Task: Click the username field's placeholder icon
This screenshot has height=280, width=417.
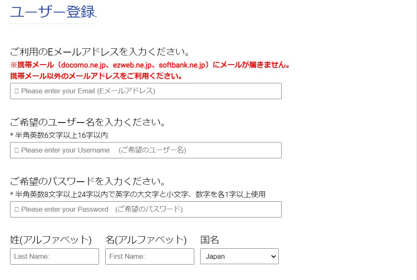Action: click(x=17, y=150)
